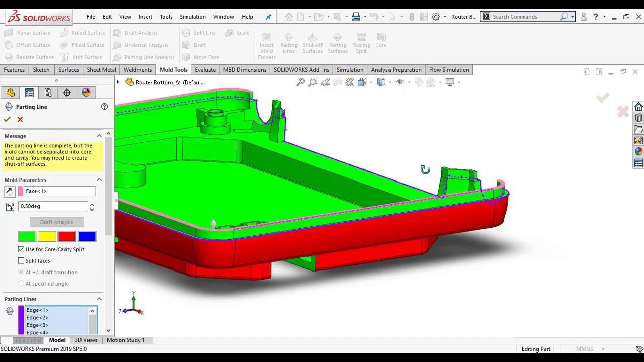Open the File Explorer task pane icon
Screen dimensions: 644x362
click(x=638, y=129)
